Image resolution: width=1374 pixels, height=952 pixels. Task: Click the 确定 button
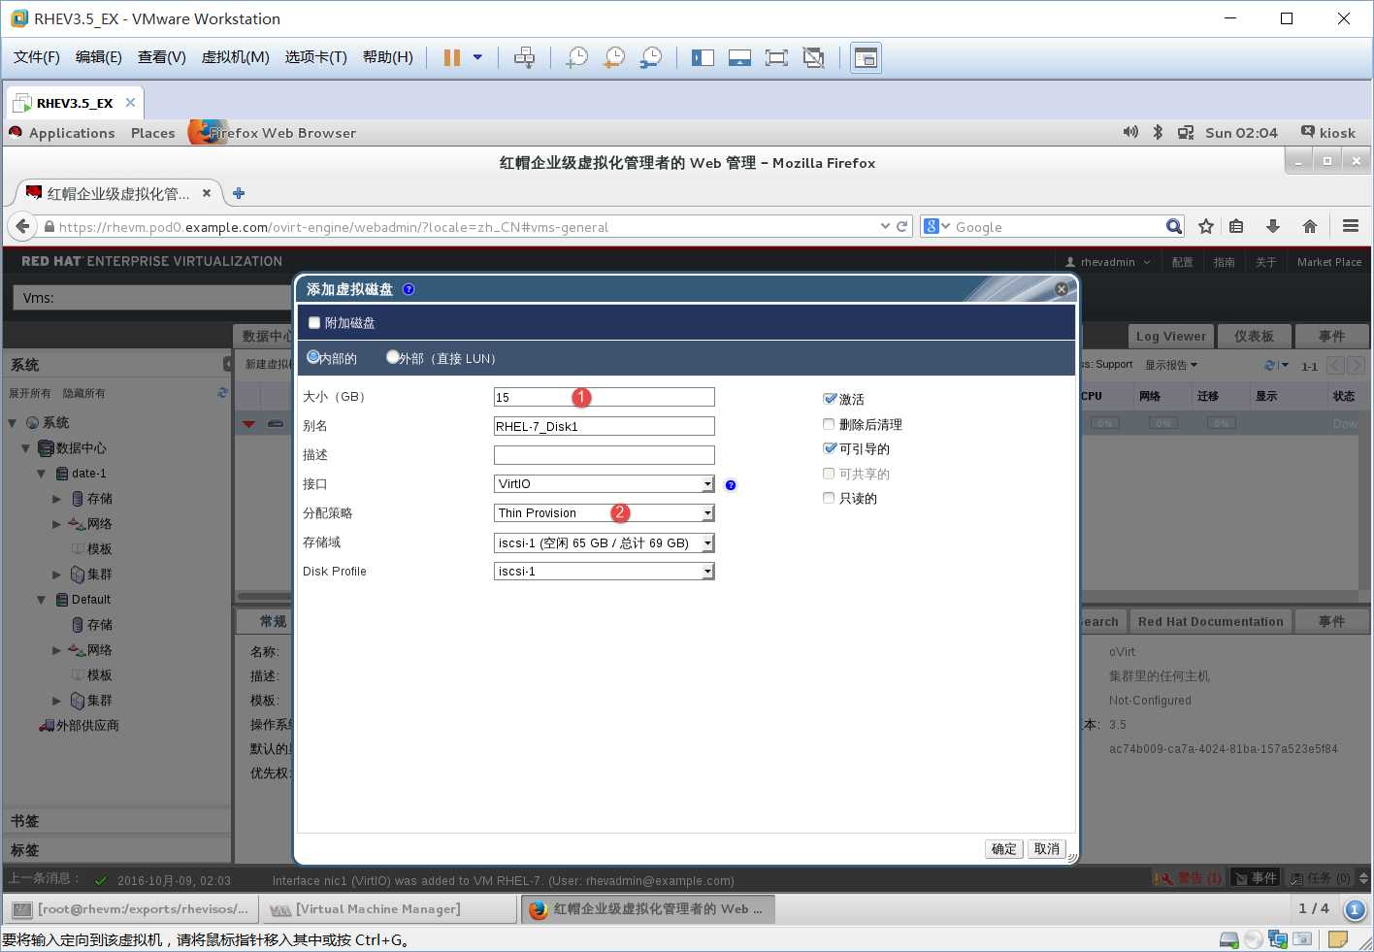click(x=1003, y=849)
